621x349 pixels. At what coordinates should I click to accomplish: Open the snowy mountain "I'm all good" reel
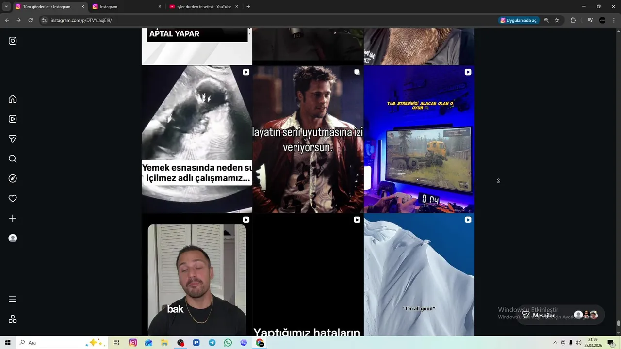[419, 275]
